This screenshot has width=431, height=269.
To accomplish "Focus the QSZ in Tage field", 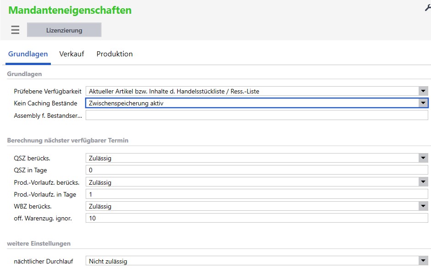I will point(256,170).
